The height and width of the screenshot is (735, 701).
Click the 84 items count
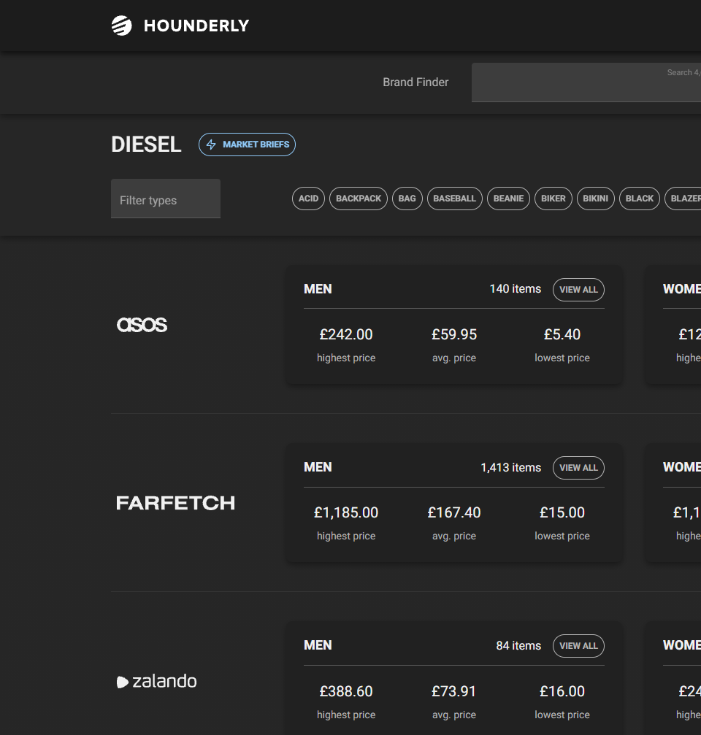click(x=518, y=646)
